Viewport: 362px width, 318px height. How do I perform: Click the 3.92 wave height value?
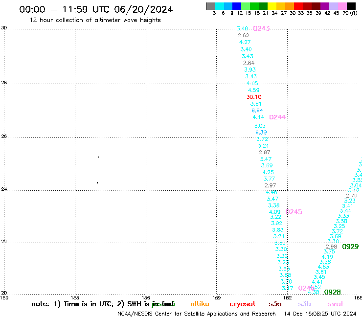coord(276,223)
